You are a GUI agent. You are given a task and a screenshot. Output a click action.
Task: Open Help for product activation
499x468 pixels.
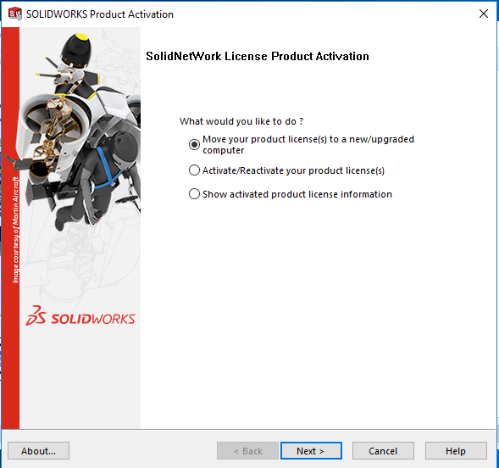[456, 451]
